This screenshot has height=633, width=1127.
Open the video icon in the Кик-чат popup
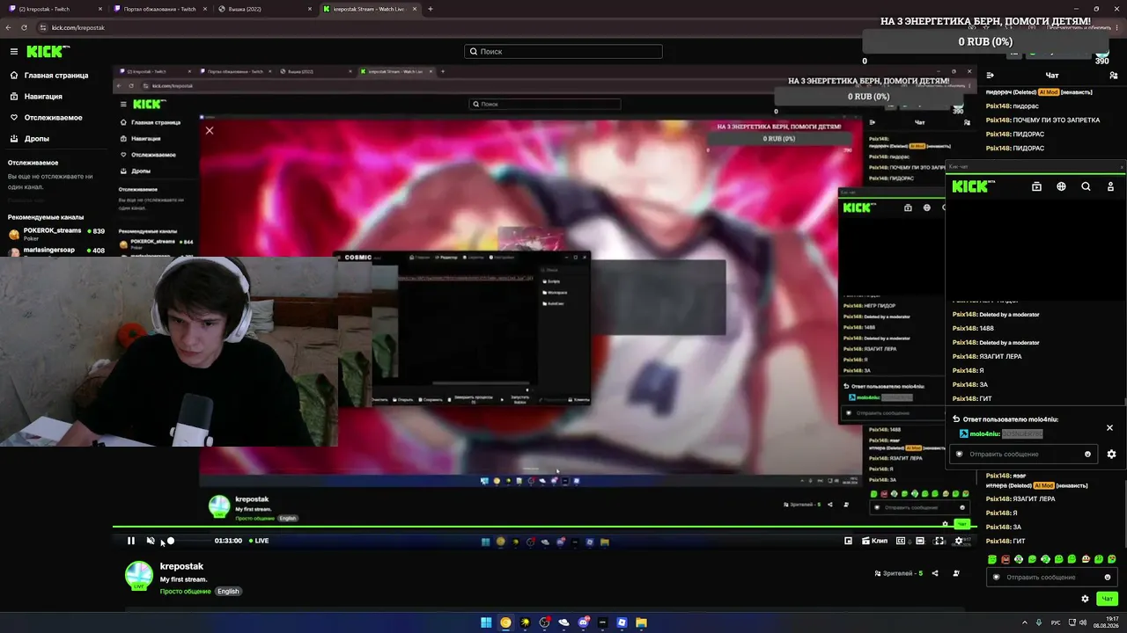pyautogui.click(x=1036, y=186)
